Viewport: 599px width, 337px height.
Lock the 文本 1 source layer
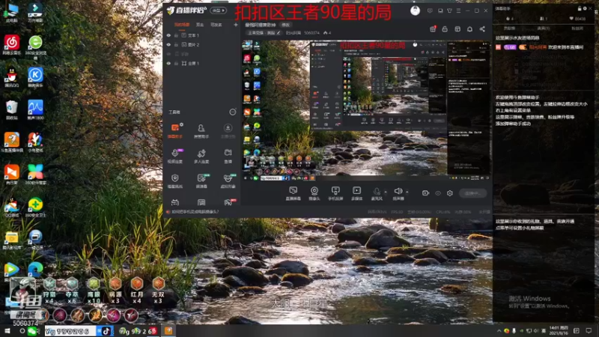coord(176,35)
